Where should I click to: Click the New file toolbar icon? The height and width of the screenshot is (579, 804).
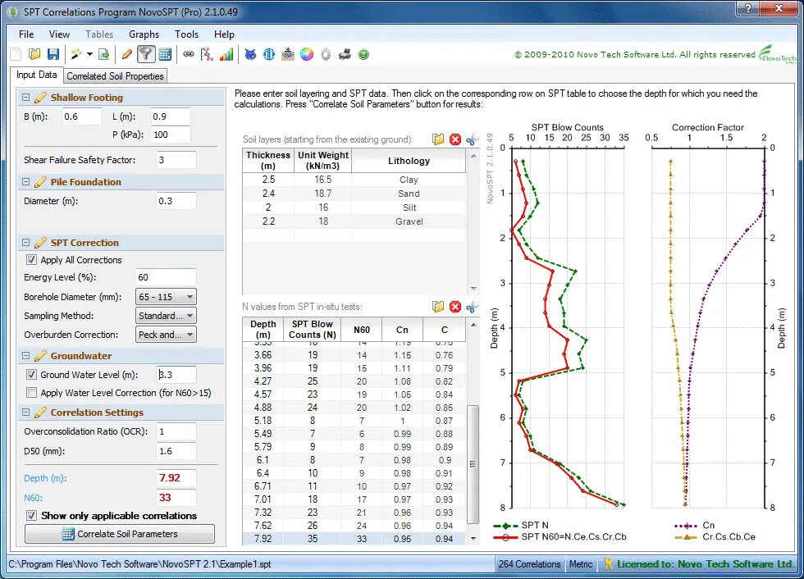16,54
